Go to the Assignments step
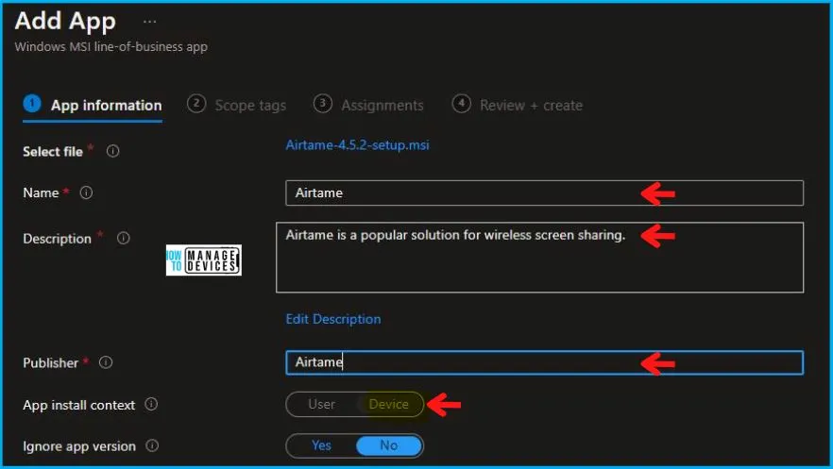The image size is (833, 469). click(368, 105)
